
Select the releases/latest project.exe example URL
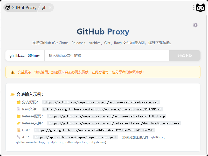coord(114,123)
